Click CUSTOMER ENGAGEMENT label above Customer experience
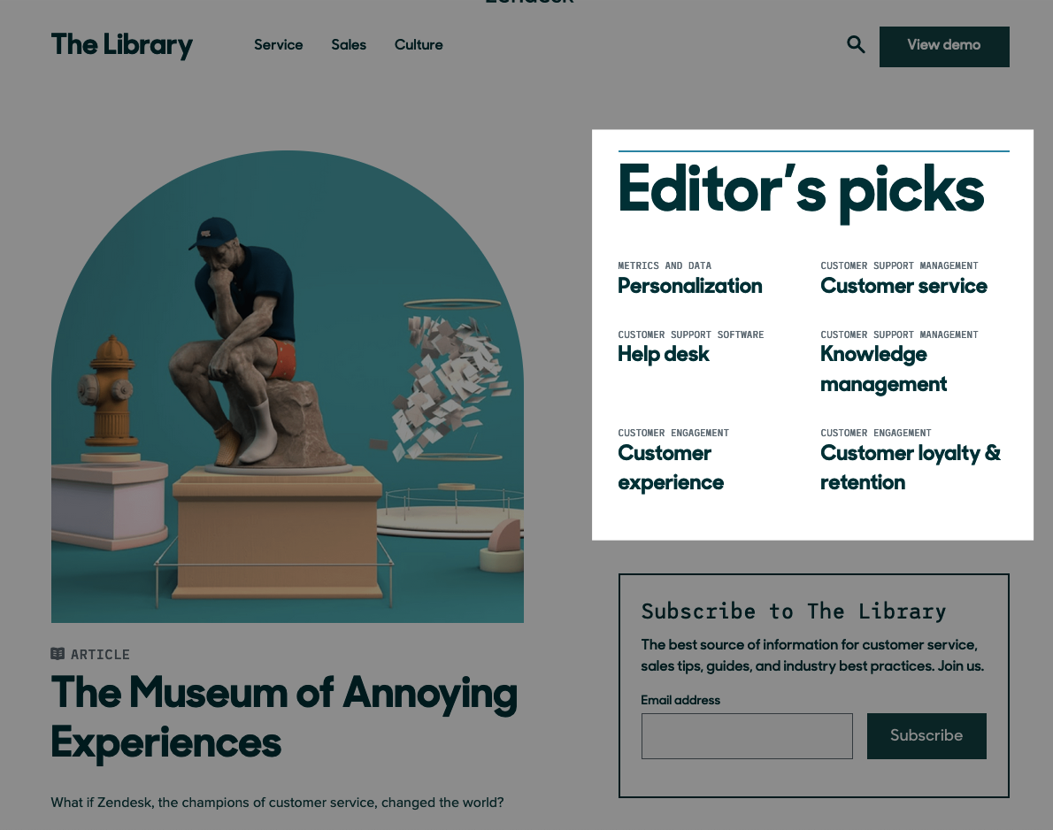This screenshot has height=830, width=1053. coord(673,433)
